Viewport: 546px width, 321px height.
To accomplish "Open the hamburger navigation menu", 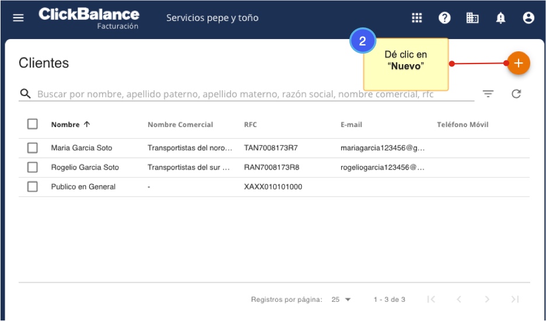I will pyautogui.click(x=19, y=18).
